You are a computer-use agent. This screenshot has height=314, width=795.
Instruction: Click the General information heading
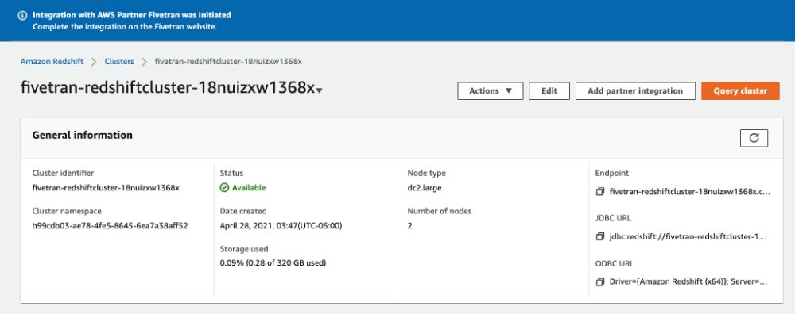tap(82, 135)
